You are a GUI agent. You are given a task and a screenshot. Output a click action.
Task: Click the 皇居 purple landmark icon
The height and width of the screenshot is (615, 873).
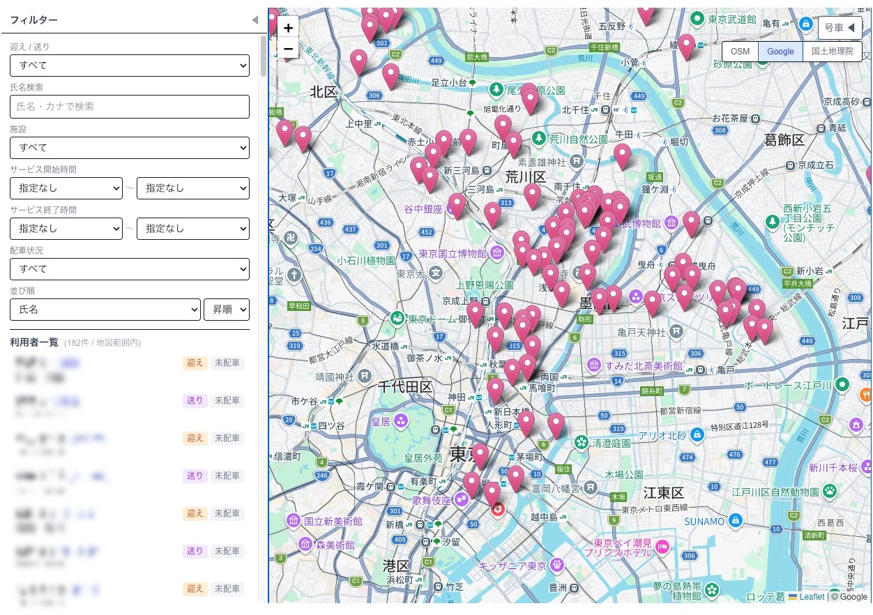(400, 420)
